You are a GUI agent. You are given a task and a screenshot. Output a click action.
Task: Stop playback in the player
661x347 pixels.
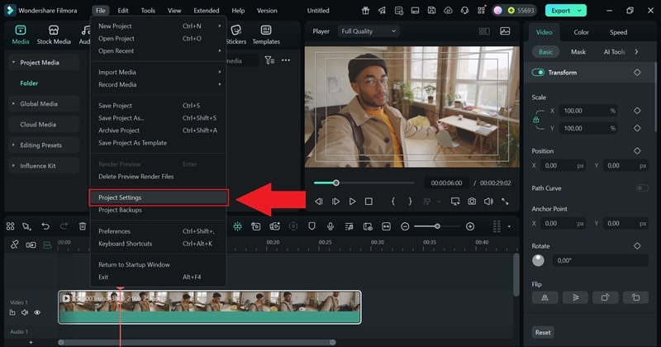click(x=369, y=202)
